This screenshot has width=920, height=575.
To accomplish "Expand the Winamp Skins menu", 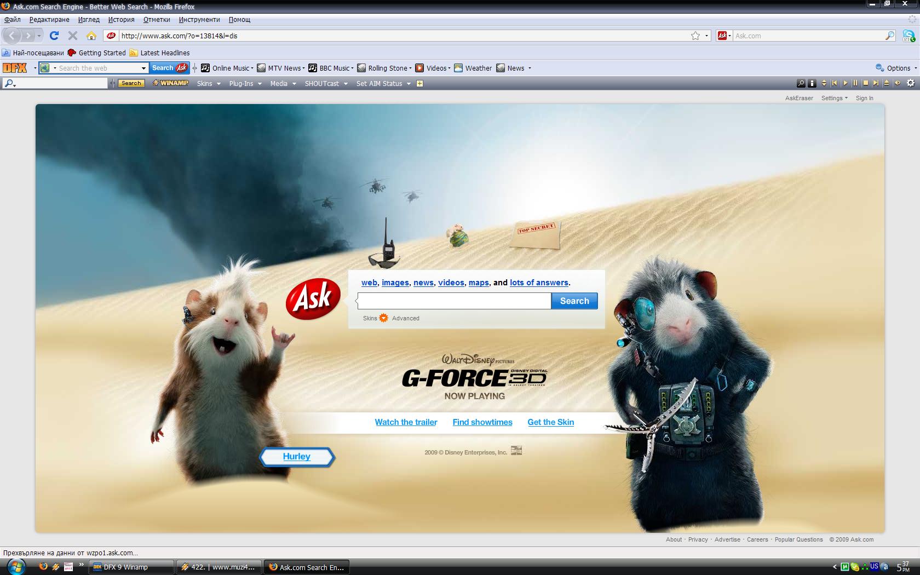I will click(209, 83).
